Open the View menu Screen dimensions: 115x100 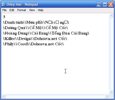32,10
